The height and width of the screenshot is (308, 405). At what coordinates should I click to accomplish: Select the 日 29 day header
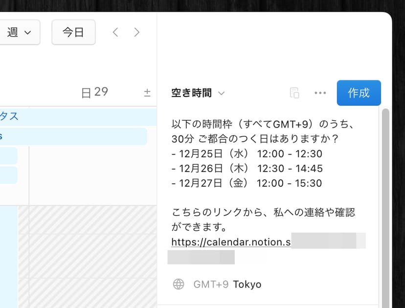94,92
